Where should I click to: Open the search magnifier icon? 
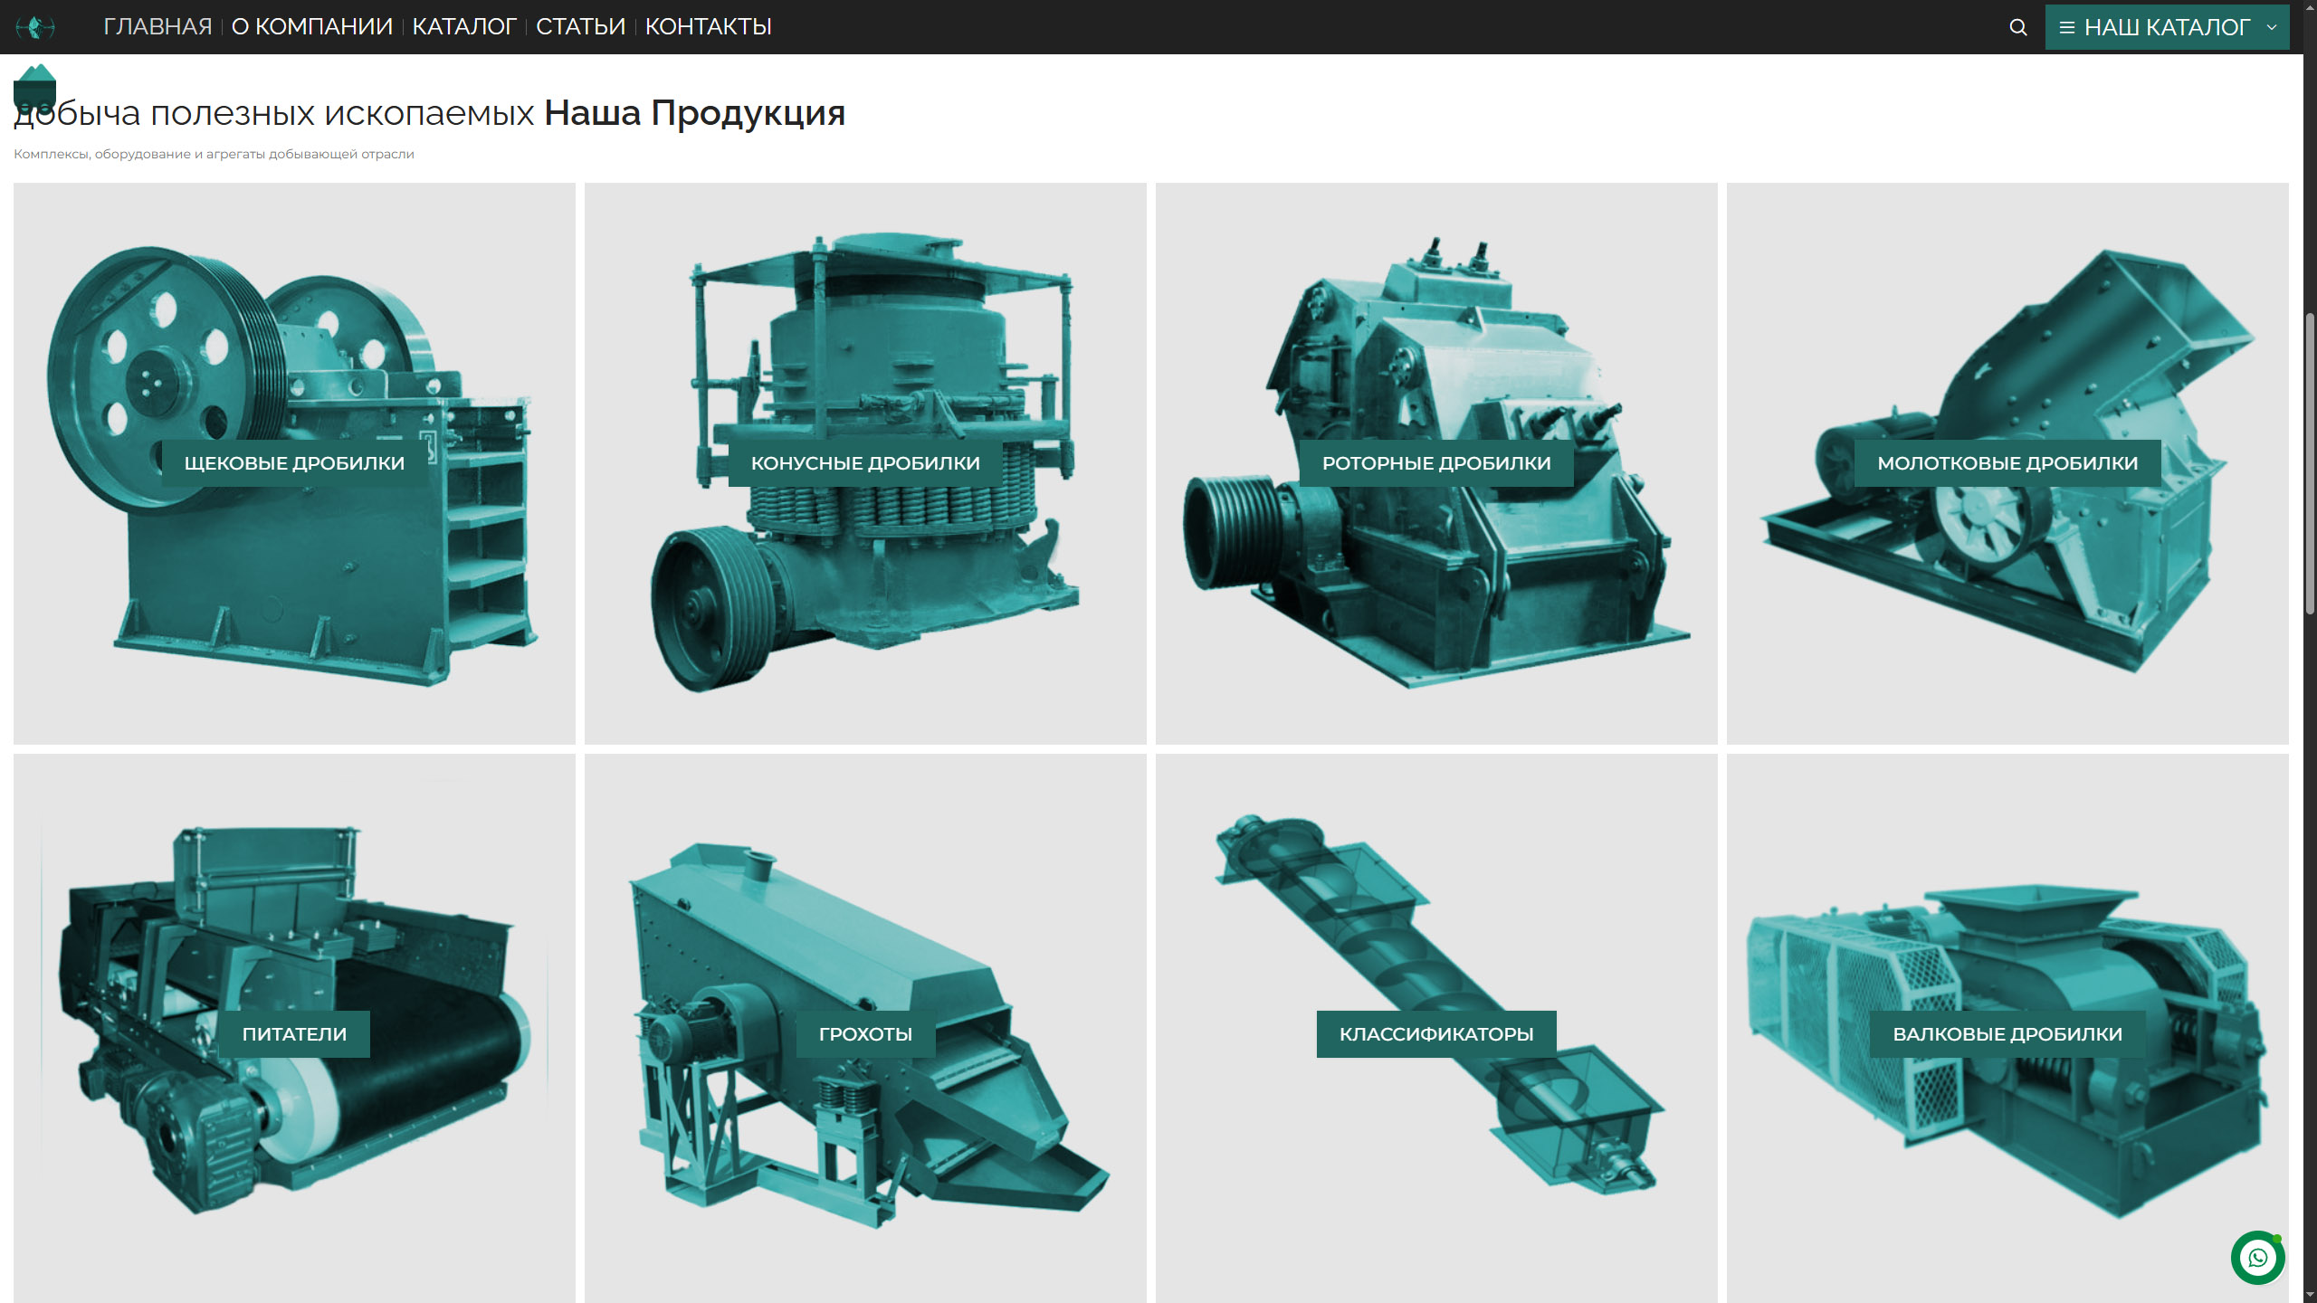2017,27
